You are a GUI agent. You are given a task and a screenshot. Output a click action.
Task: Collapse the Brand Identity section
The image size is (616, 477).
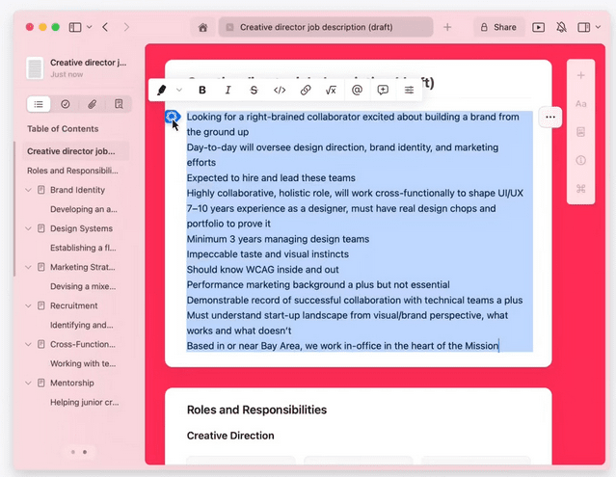click(x=29, y=191)
